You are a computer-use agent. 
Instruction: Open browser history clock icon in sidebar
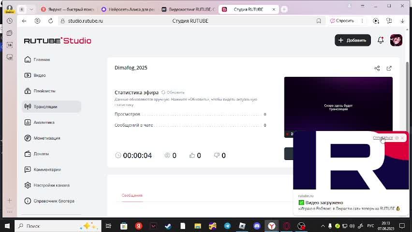10,21
